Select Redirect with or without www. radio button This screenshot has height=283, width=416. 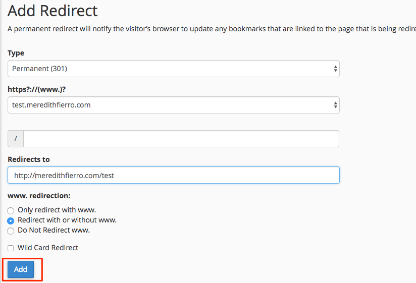tap(11, 221)
